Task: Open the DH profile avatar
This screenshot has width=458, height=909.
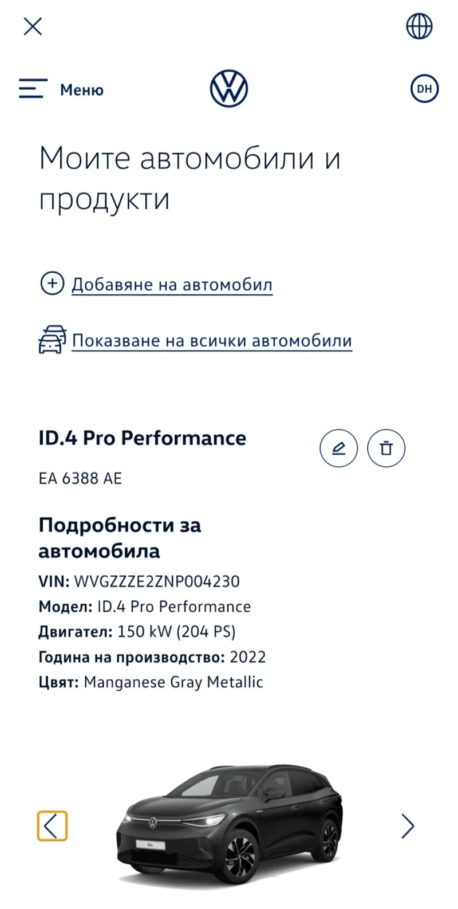Action: coord(424,89)
